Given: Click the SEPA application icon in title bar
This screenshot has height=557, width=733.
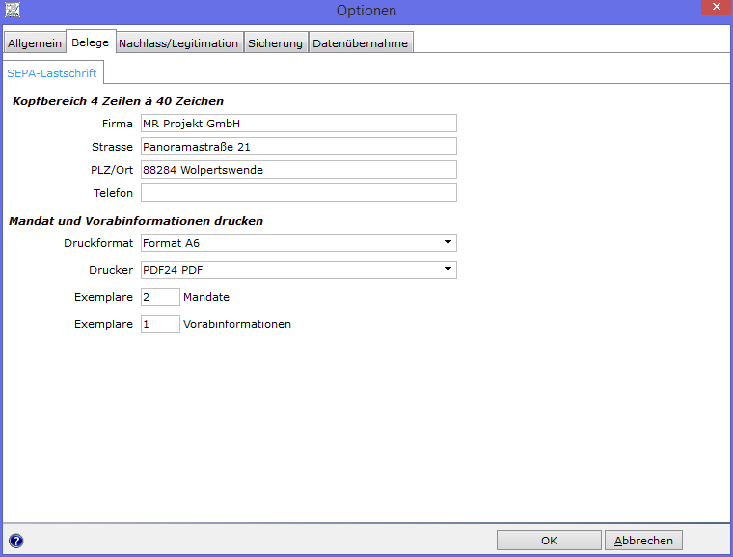Looking at the screenshot, I should 13,11.
